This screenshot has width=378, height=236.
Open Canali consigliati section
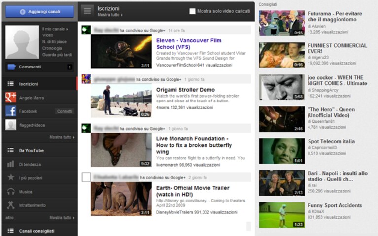(36, 231)
